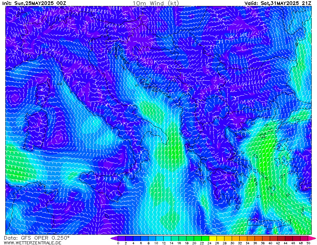Select the 'Init: Sun,25MAY2025 00Z' text
The height and width of the screenshot is (245, 317).
click(x=34, y=3)
